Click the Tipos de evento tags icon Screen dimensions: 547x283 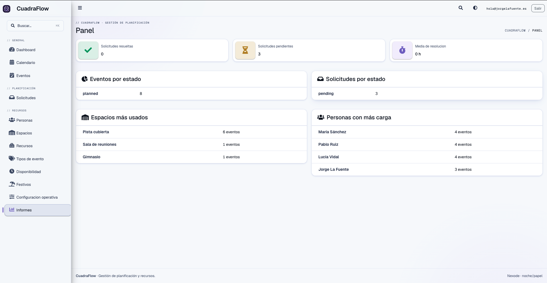pyautogui.click(x=12, y=159)
